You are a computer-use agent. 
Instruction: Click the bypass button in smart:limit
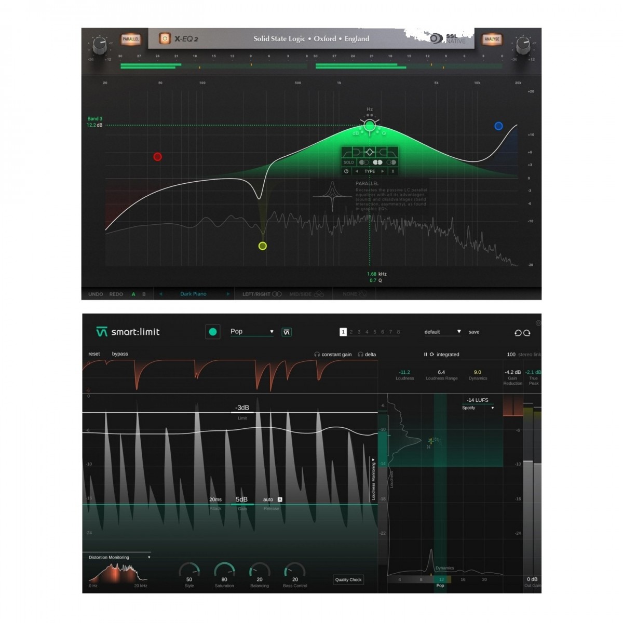[x=120, y=354]
